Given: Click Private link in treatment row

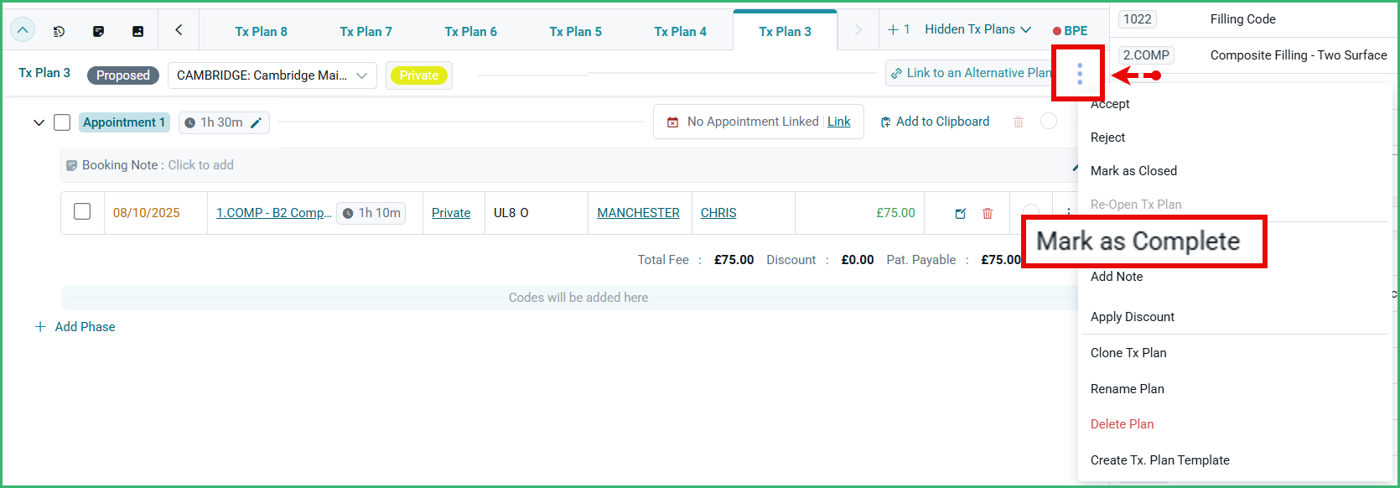Looking at the screenshot, I should click(x=451, y=213).
